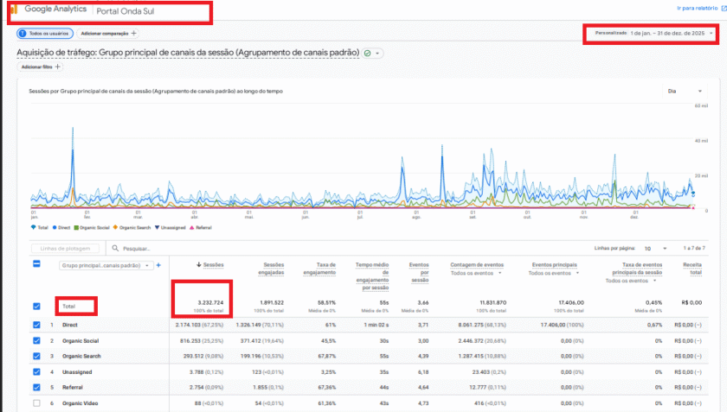This screenshot has width=727, height=412.
Task: Uncheck the Total row checkbox
Action: 36,307
